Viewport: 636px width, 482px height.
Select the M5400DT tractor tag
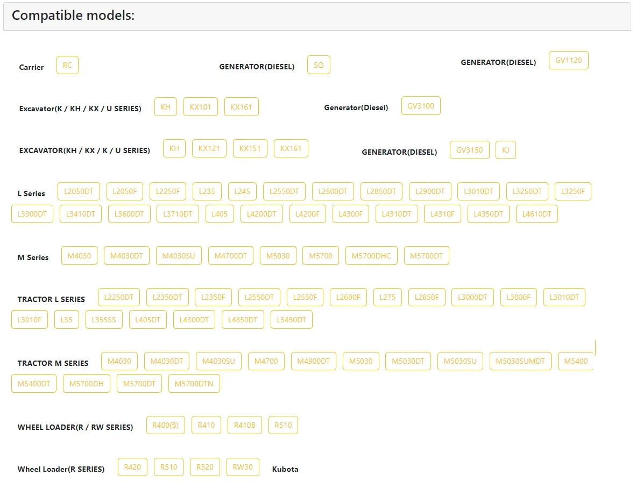[x=34, y=384]
